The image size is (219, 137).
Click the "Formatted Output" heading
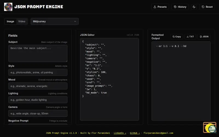[157, 37]
